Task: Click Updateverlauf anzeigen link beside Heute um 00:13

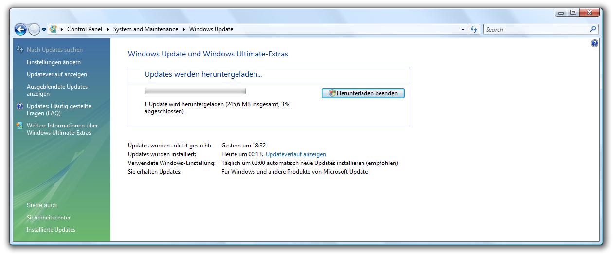Action: 296,154
